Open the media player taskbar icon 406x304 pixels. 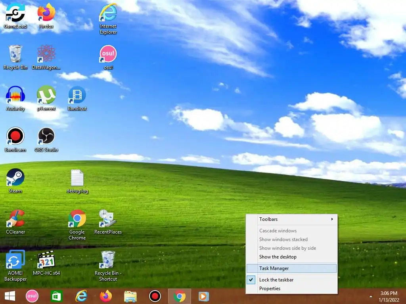pos(203,296)
